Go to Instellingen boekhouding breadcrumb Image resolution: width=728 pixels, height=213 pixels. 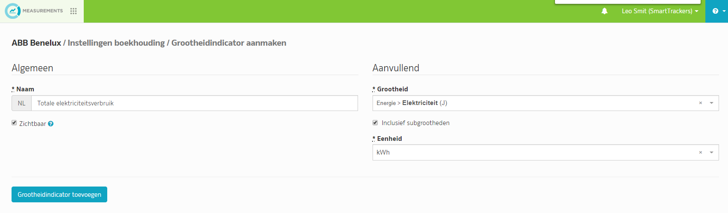[x=116, y=43]
